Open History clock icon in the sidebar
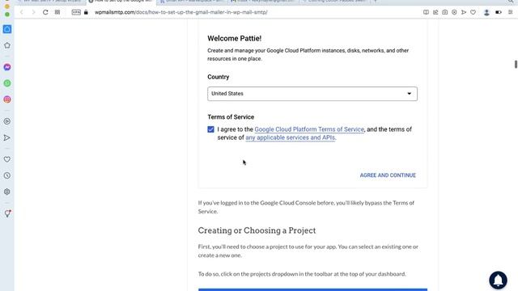The image size is (518, 291). click(x=7, y=175)
